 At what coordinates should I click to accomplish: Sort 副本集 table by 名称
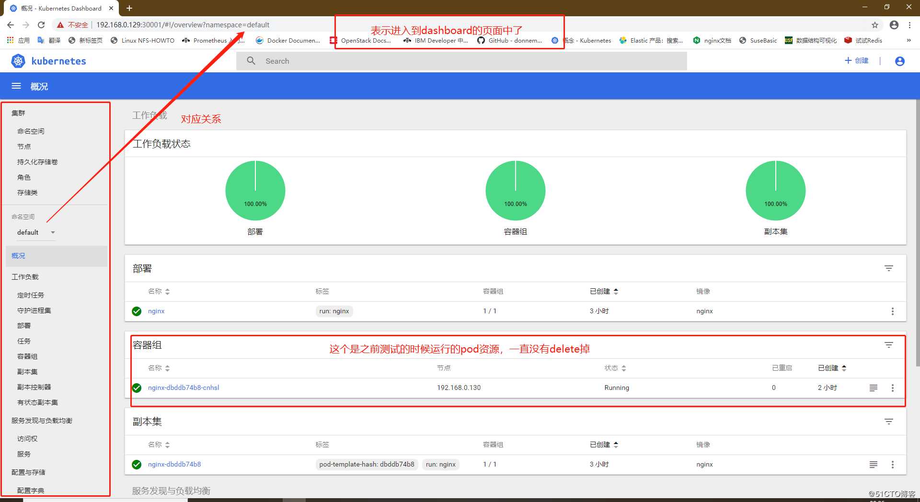pyautogui.click(x=159, y=445)
